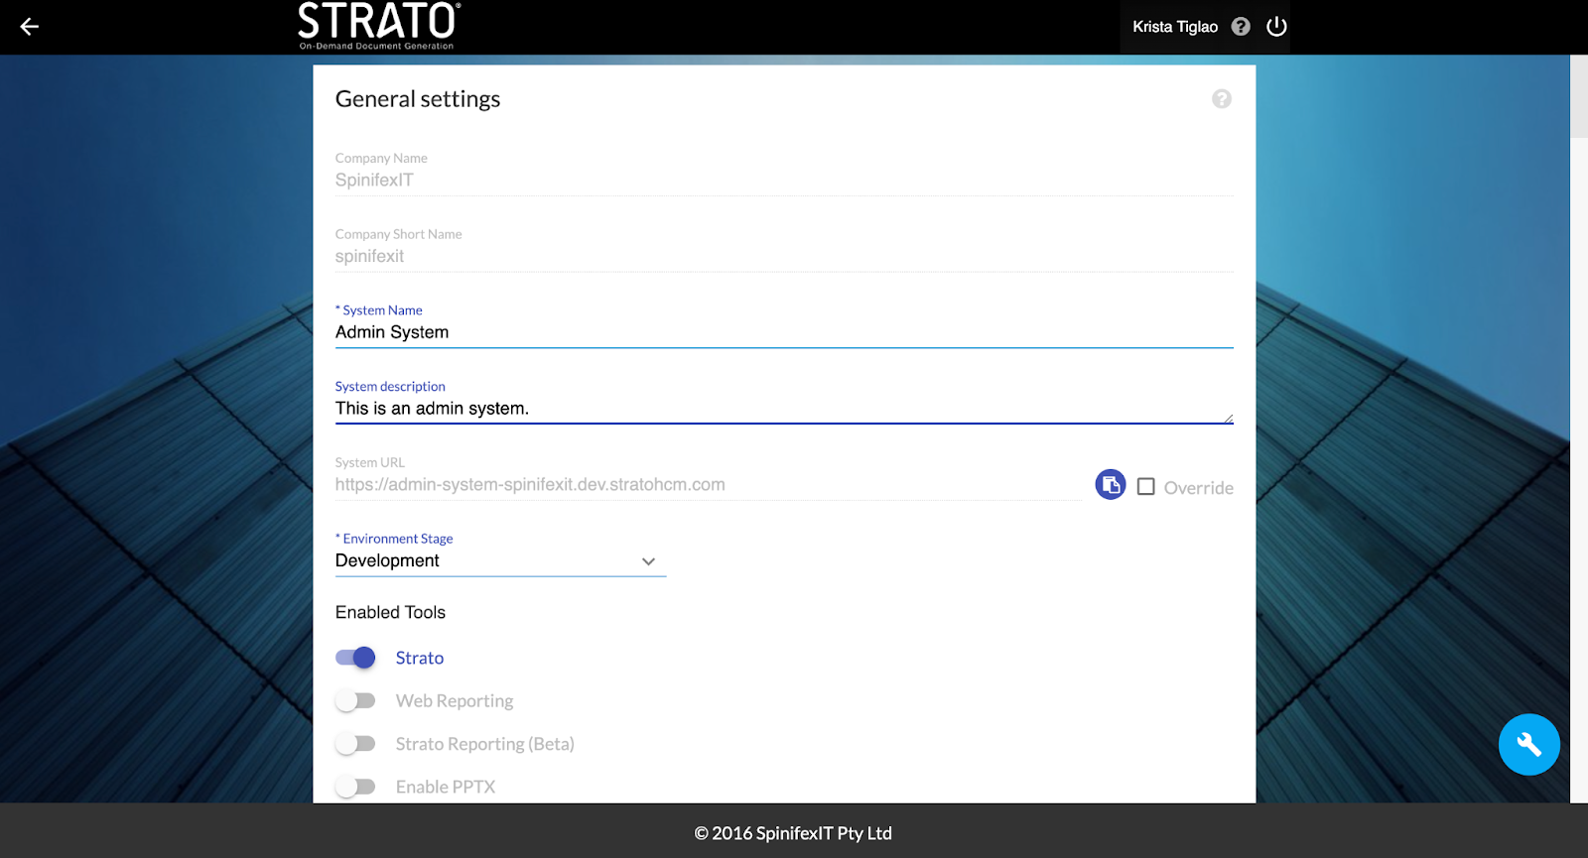Focus the System description text area
The image size is (1588, 858).
[782, 409]
